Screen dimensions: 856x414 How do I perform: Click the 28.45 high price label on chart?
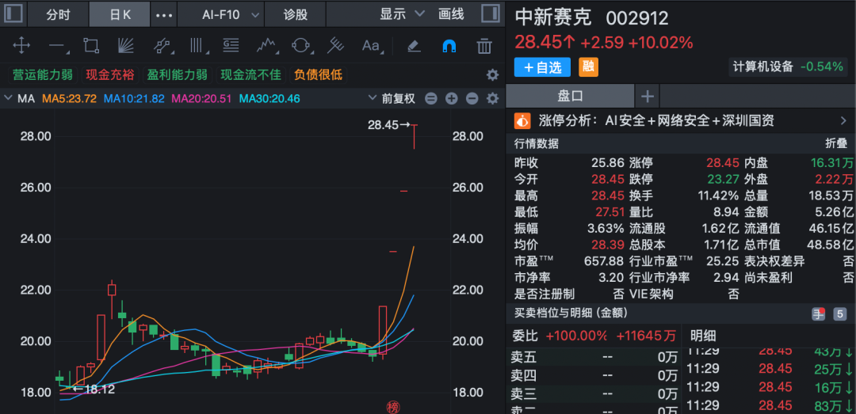[383, 125]
